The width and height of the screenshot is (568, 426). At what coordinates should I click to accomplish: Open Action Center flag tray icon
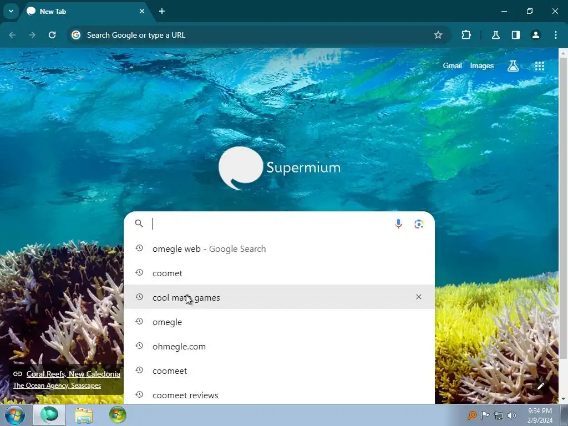[x=485, y=415]
